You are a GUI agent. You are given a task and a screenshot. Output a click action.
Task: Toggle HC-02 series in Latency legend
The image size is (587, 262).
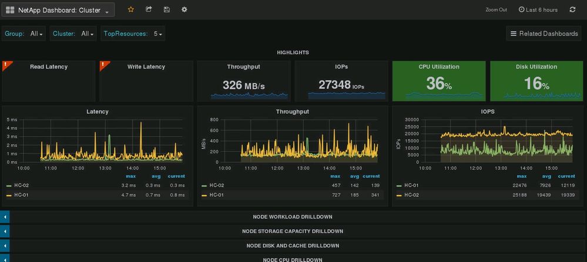21,186
